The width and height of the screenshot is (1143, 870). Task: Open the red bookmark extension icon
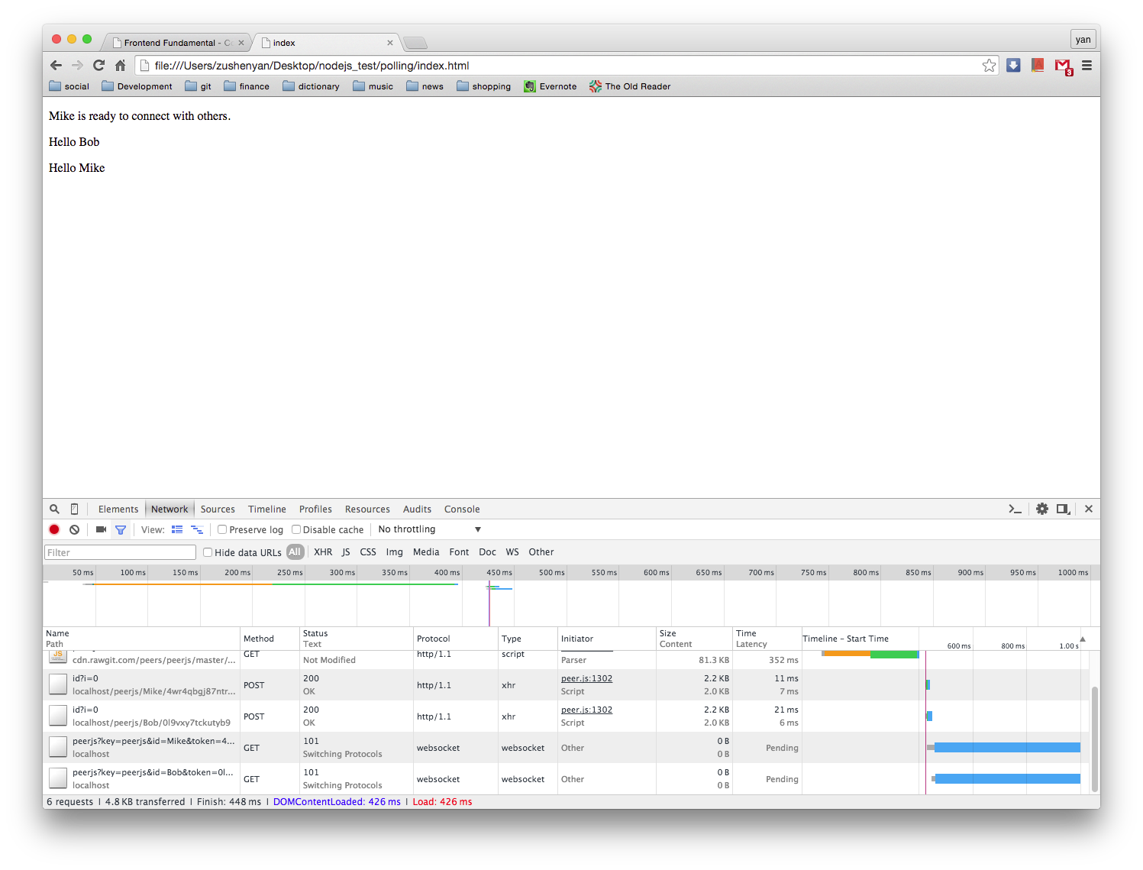pyautogui.click(x=1038, y=66)
